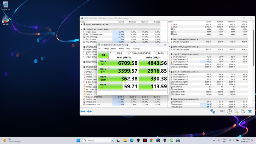Click the HWiNFO expand columns arrows icon

(x=83, y=111)
